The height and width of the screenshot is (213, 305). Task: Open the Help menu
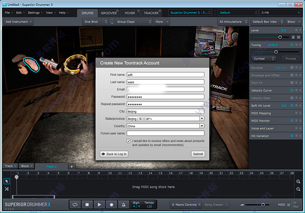[x=64, y=13]
